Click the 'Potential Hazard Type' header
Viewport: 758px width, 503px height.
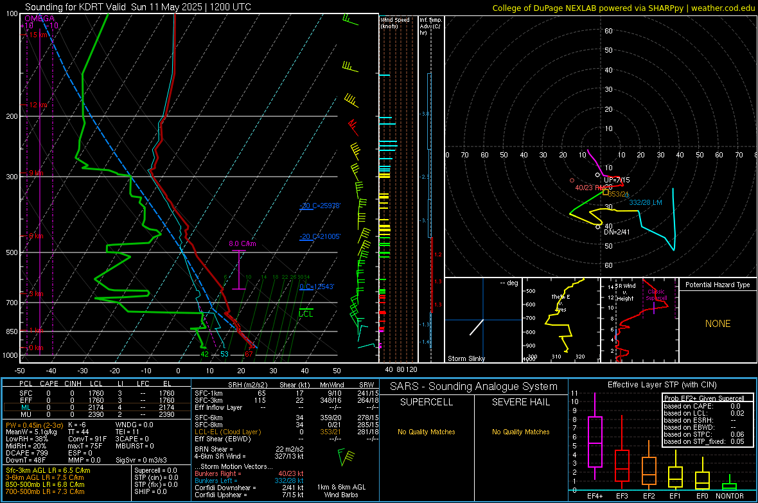click(x=718, y=285)
